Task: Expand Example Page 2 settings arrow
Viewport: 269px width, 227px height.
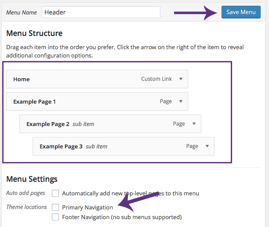Action: 194,124
